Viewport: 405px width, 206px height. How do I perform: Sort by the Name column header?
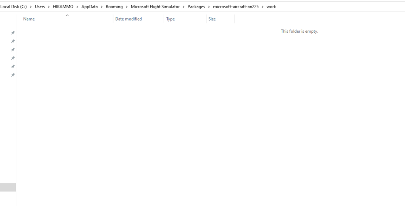pos(29,19)
